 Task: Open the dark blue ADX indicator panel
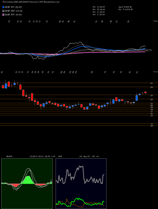pos(81,184)
